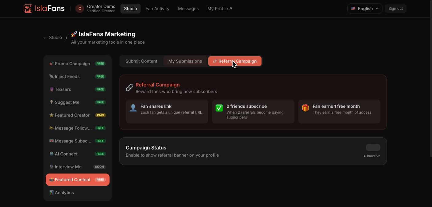The image size is (432, 207).
Task: Click the star icon next to Featured Creator
Action: (51, 115)
